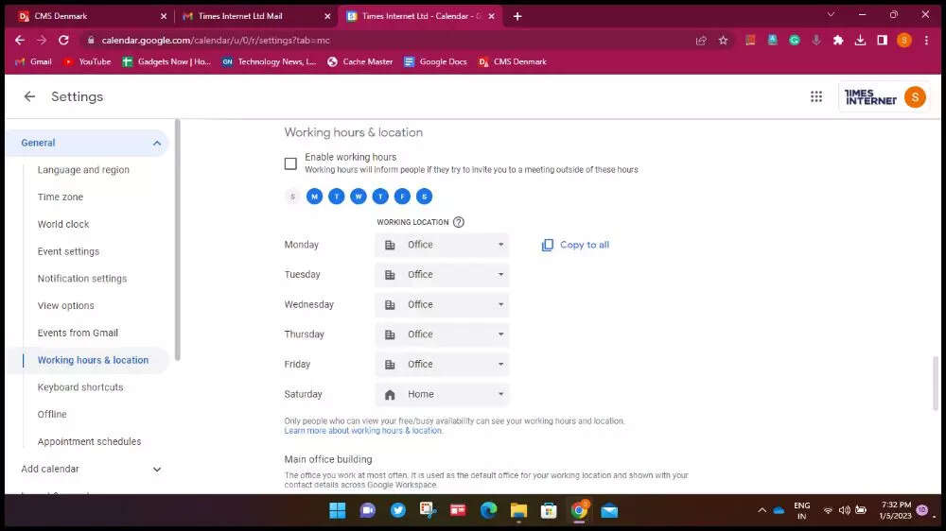This screenshot has width=946, height=531.
Task: Open the account profile avatar
Action: (x=915, y=96)
